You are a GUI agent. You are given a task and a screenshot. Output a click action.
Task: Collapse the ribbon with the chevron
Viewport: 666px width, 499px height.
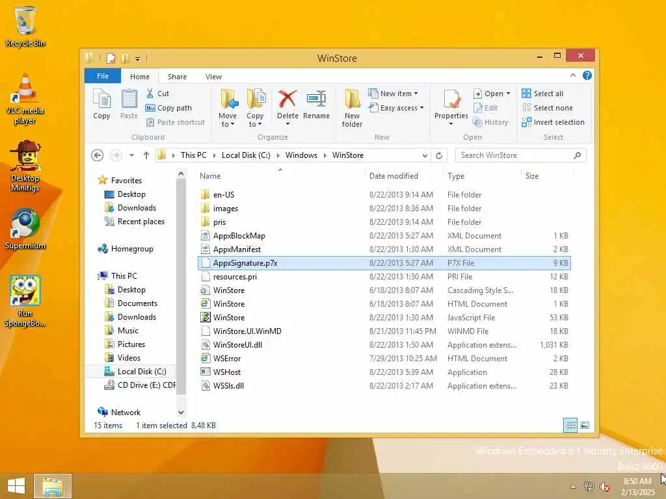(573, 75)
